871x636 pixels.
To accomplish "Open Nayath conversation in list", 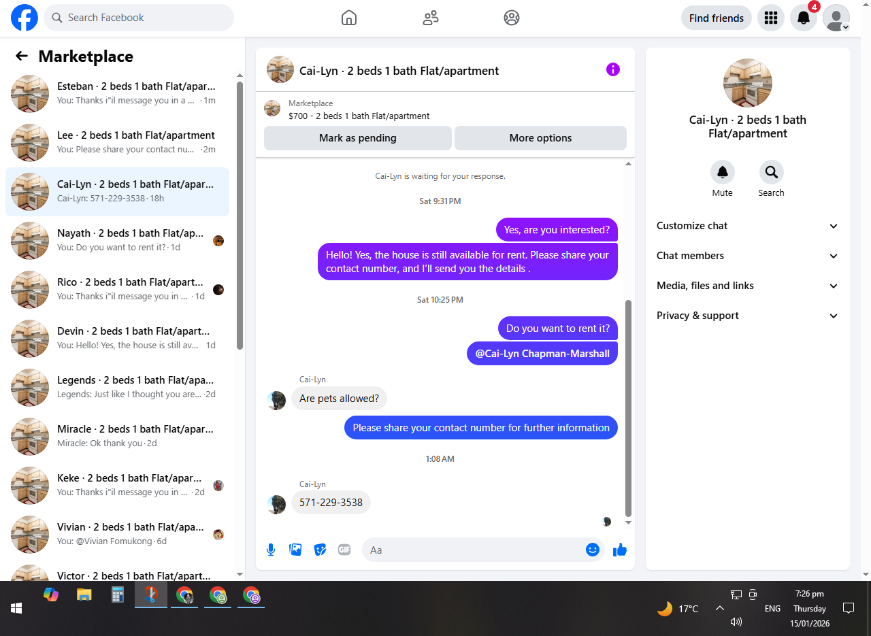I will [117, 241].
